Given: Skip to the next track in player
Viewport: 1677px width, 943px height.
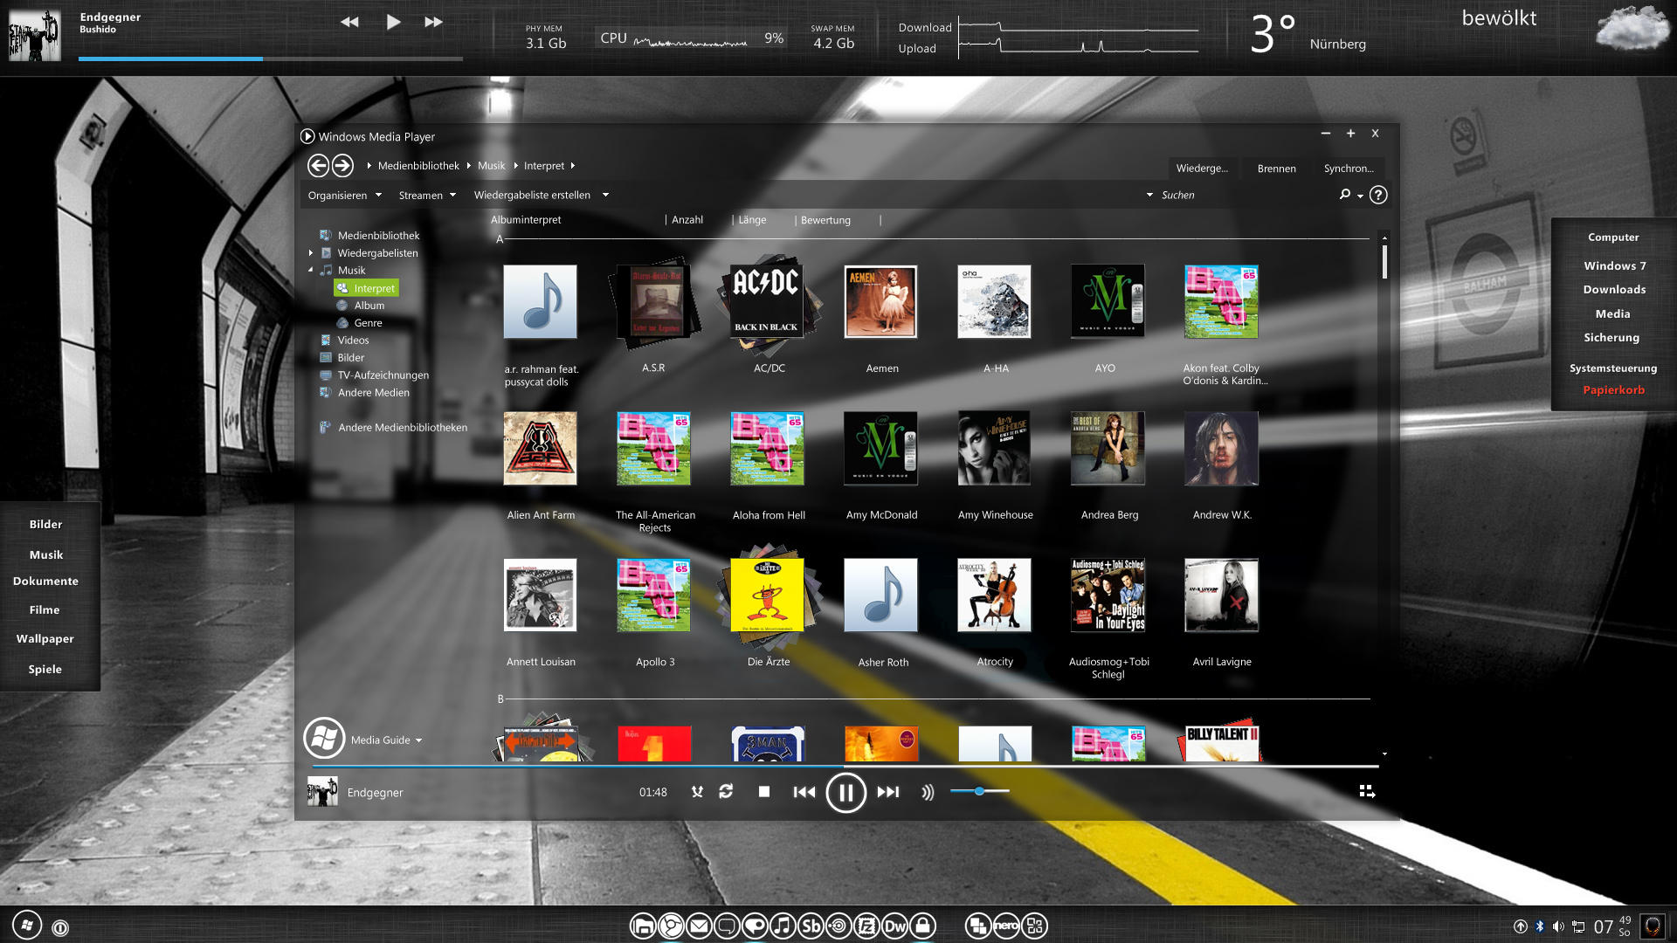Looking at the screenshot, I should 888,792.
